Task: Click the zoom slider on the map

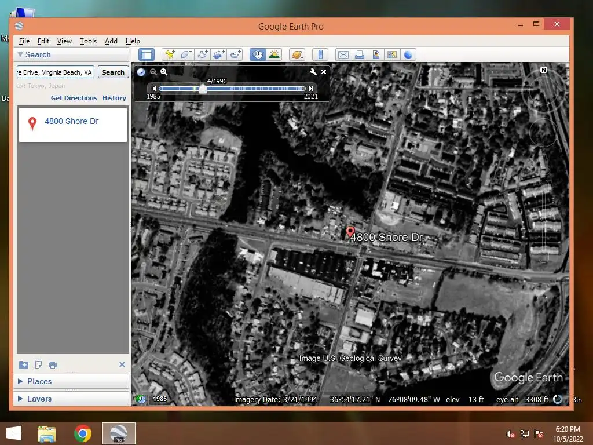Action: pos(543,221)
